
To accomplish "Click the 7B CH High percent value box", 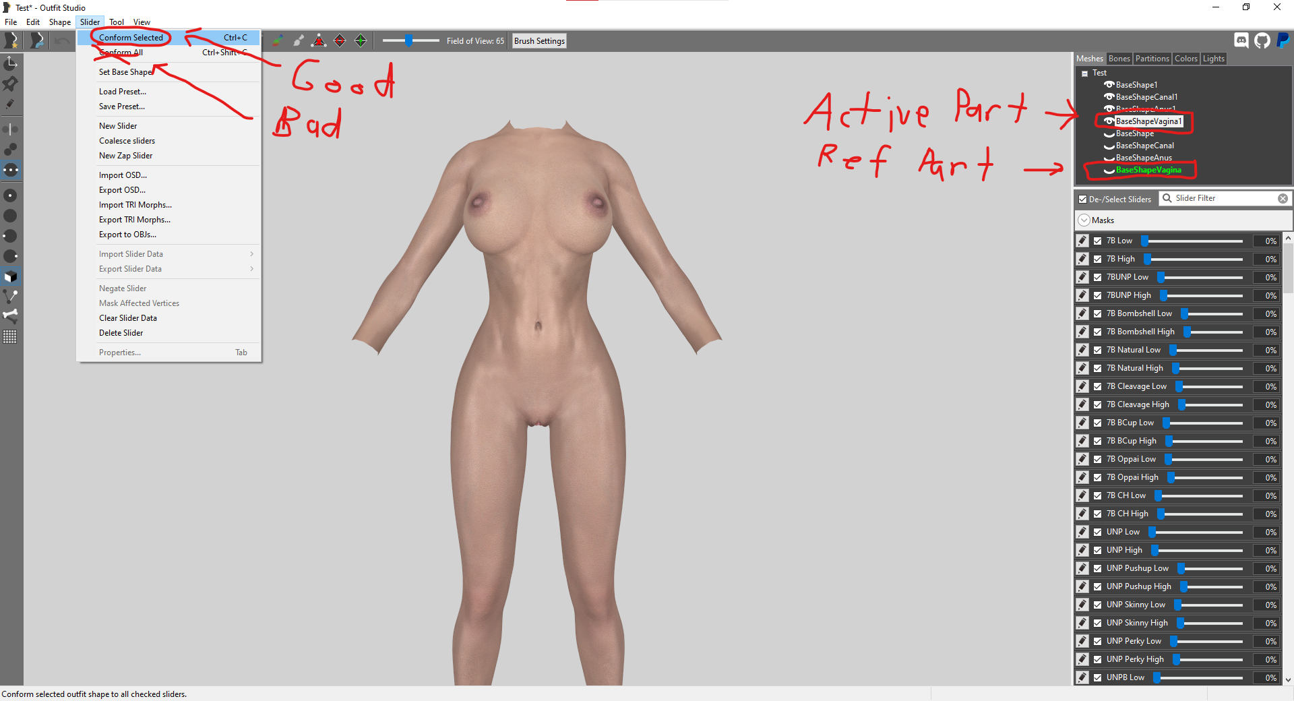I will click(1265, 514).
